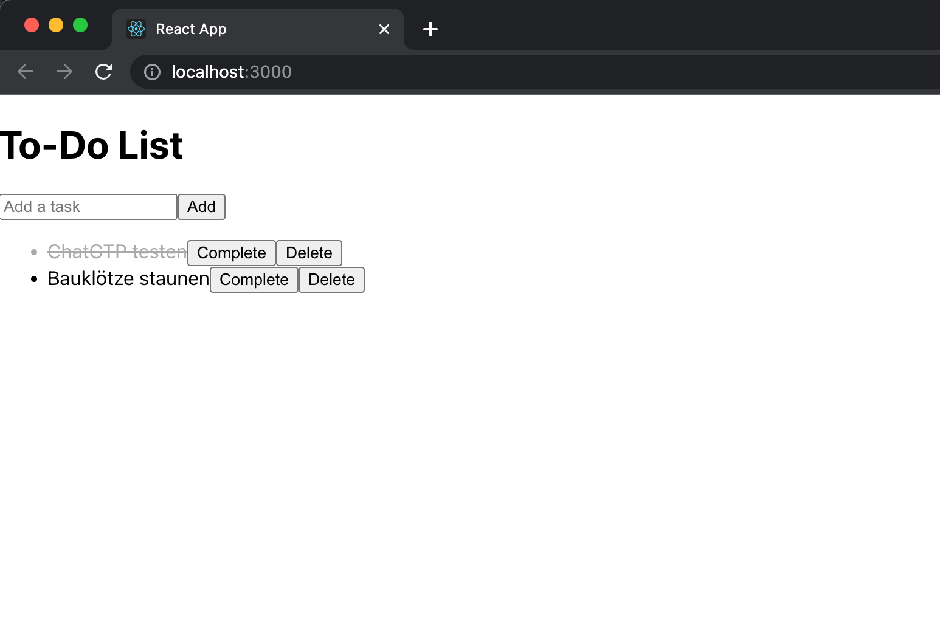Screen dimensions: 940x621
Task: Delete the 'Bauklötze staunen' task
Action: [331, 280]
